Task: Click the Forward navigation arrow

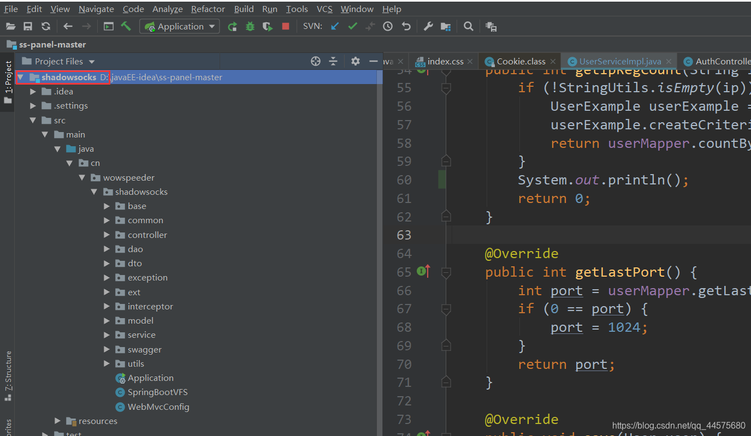Action: (x=86, y=26)
